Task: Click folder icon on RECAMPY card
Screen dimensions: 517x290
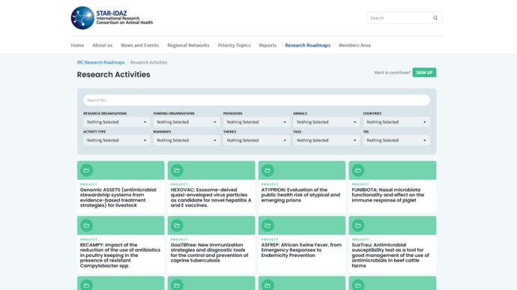Action: (x=86, y=226)
